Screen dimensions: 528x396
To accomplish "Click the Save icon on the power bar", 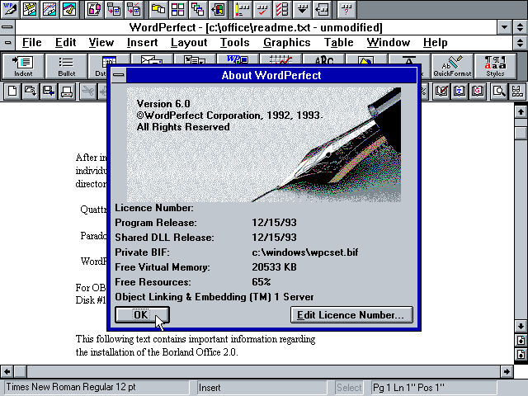I will tap(49, 92).
